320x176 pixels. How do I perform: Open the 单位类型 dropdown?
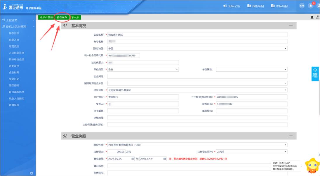[x=143, y=70]
